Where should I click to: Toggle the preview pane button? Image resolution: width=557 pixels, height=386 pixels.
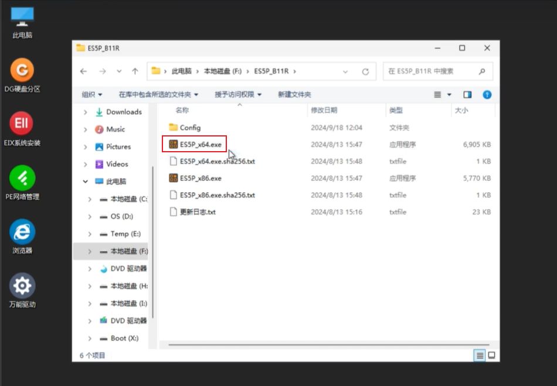467,94
